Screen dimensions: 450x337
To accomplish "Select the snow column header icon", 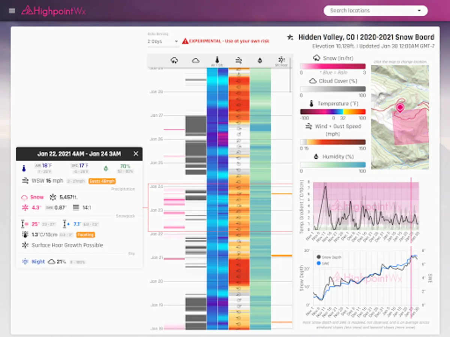I will point(174,60).
